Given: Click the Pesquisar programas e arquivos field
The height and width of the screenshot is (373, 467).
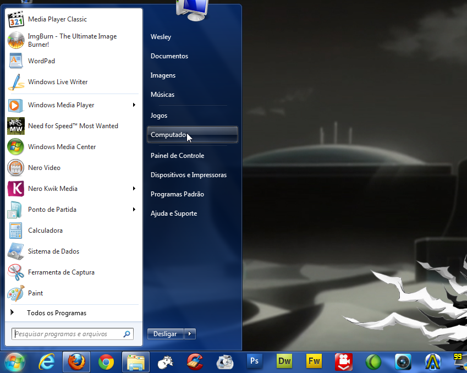Looking at the screenshot, I should click(x=67, y=334).
